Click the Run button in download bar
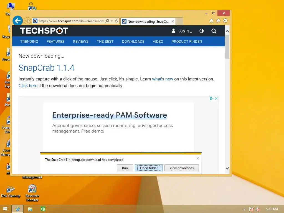The height and width of the screenshot is (213, 284). click(x=125, y=168)
